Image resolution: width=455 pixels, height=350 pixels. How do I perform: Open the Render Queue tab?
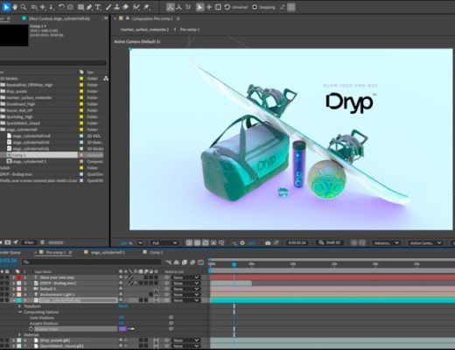pos(10,252)
